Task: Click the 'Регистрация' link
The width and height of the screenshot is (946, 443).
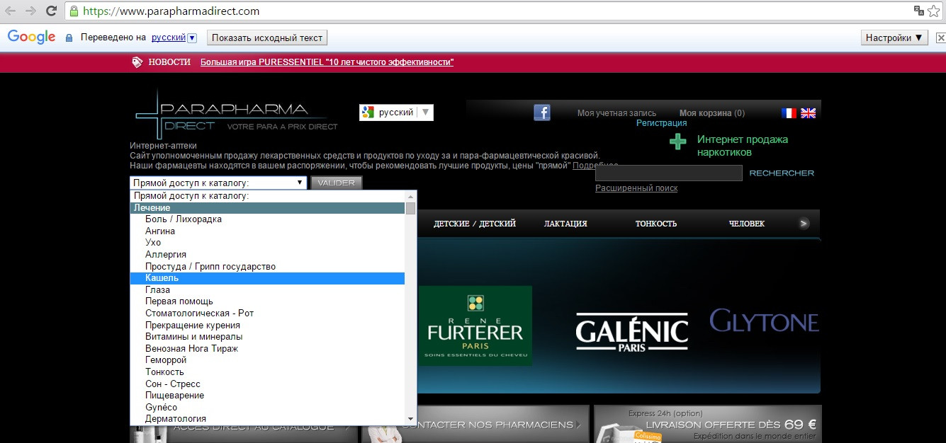Action: (x=661, y=123)
